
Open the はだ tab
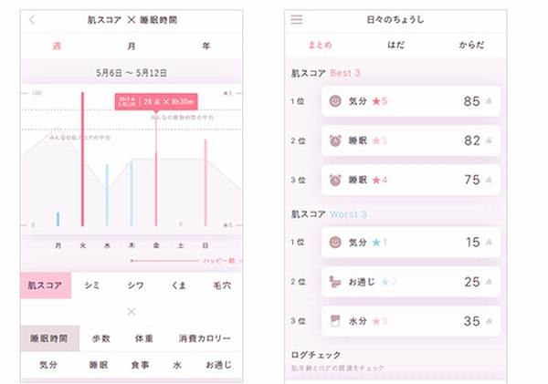pyautogui.click(x=395, y=46)
